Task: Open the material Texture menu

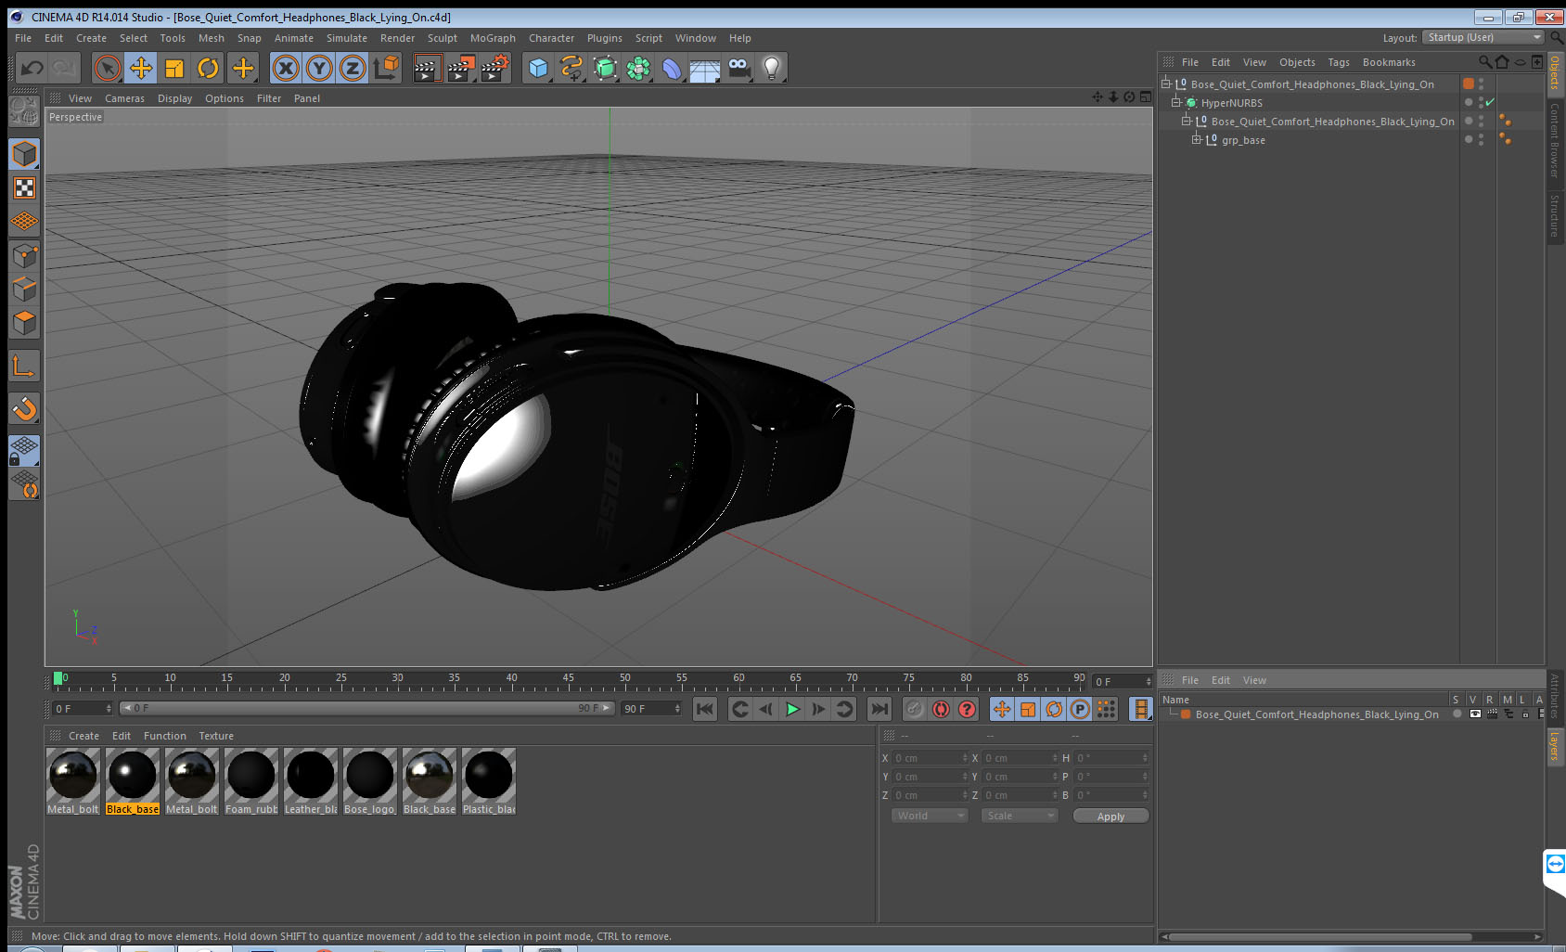Action: pos(216,736)
